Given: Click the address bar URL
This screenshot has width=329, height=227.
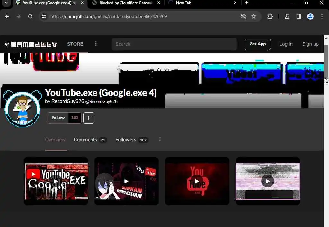Looking at the screenshot, I should (109, 16).
